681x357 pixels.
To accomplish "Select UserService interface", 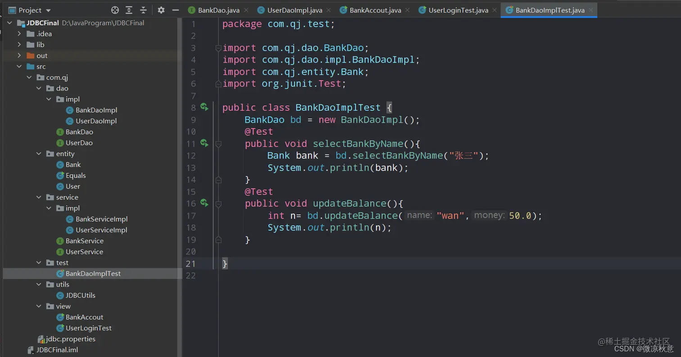I will (x=84, y=252).
